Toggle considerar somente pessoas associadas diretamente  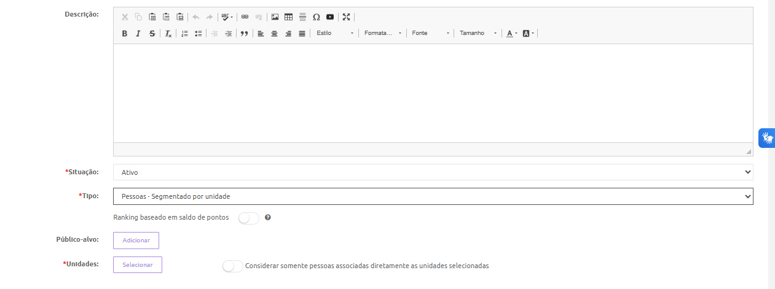point(232,266)
